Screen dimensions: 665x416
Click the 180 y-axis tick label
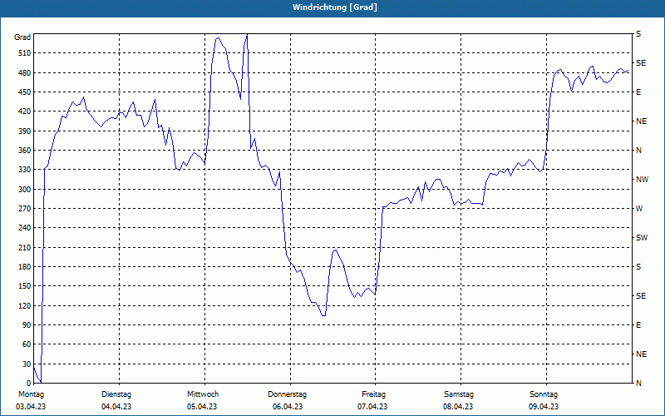point(26,266)
